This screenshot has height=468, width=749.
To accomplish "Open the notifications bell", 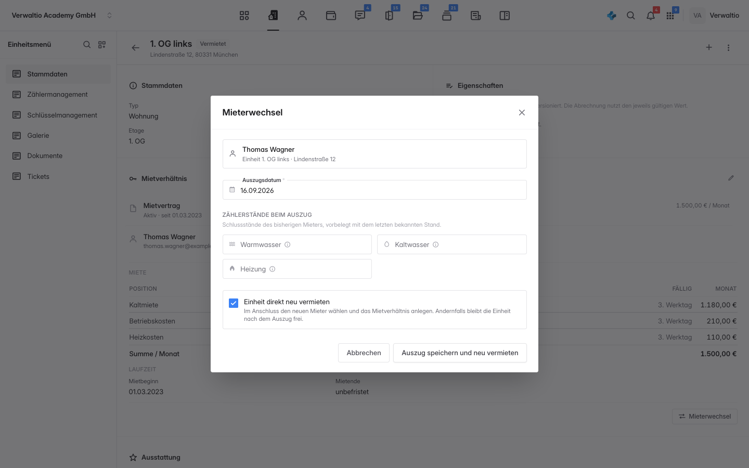I will [651, 16].
